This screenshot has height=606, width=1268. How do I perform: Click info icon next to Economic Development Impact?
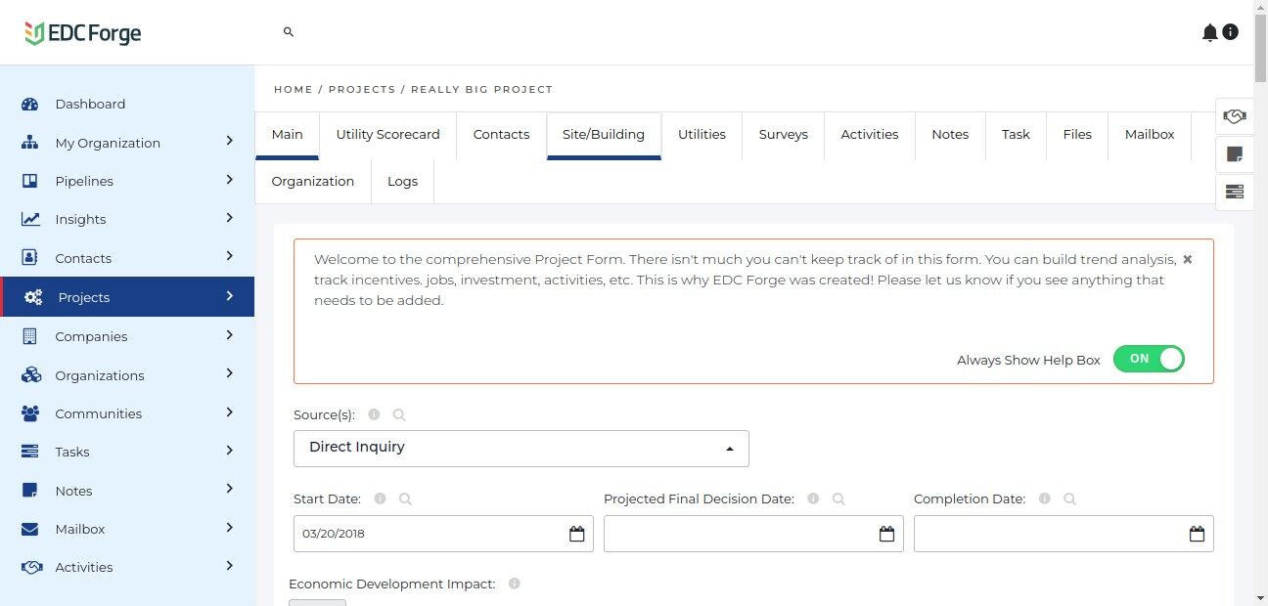(x=514, y=584)
